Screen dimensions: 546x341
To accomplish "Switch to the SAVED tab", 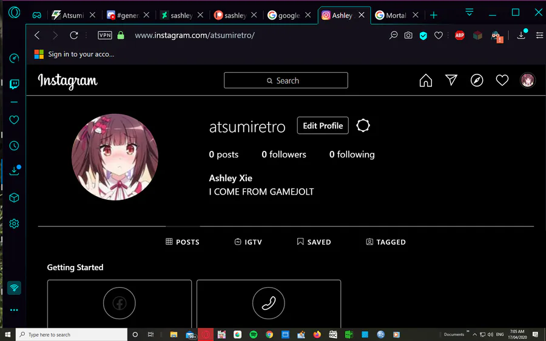I will click(x=314, y=242).
